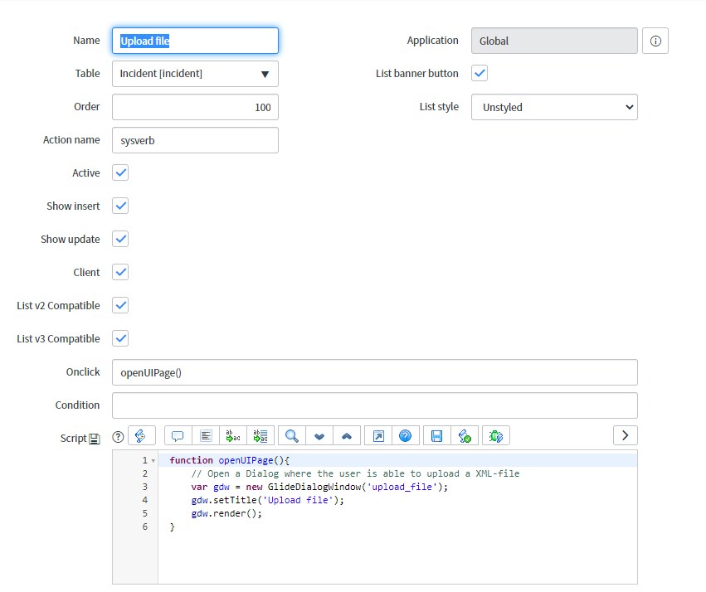The image size is (706, 592).
Task: Disable the Show insert checkbox
Action: click(121, 206)
